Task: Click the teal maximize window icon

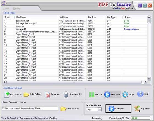Action: click(145, 5)
